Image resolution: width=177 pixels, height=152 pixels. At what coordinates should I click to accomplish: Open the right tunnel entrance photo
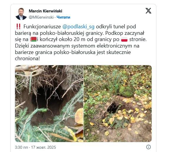118,104
